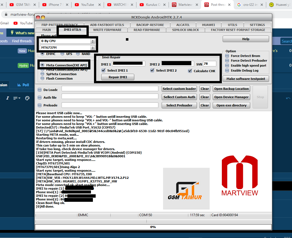This screenshot has height=238, width=292.
Task: Go to the SIMLOCK UNLOCK tab
Action: click(186, 30)
